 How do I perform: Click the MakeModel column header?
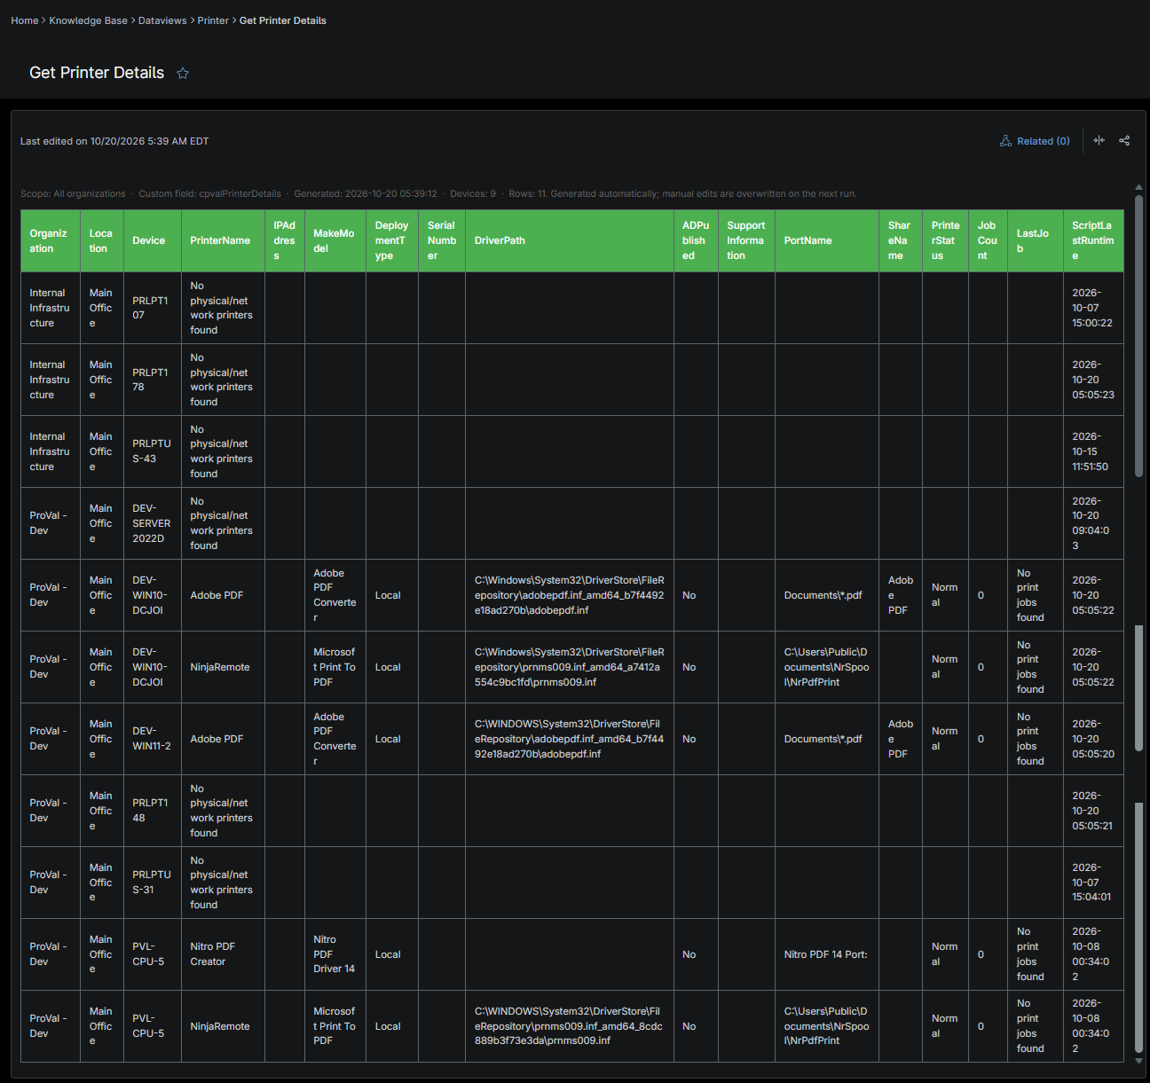[x=335, y=240]
